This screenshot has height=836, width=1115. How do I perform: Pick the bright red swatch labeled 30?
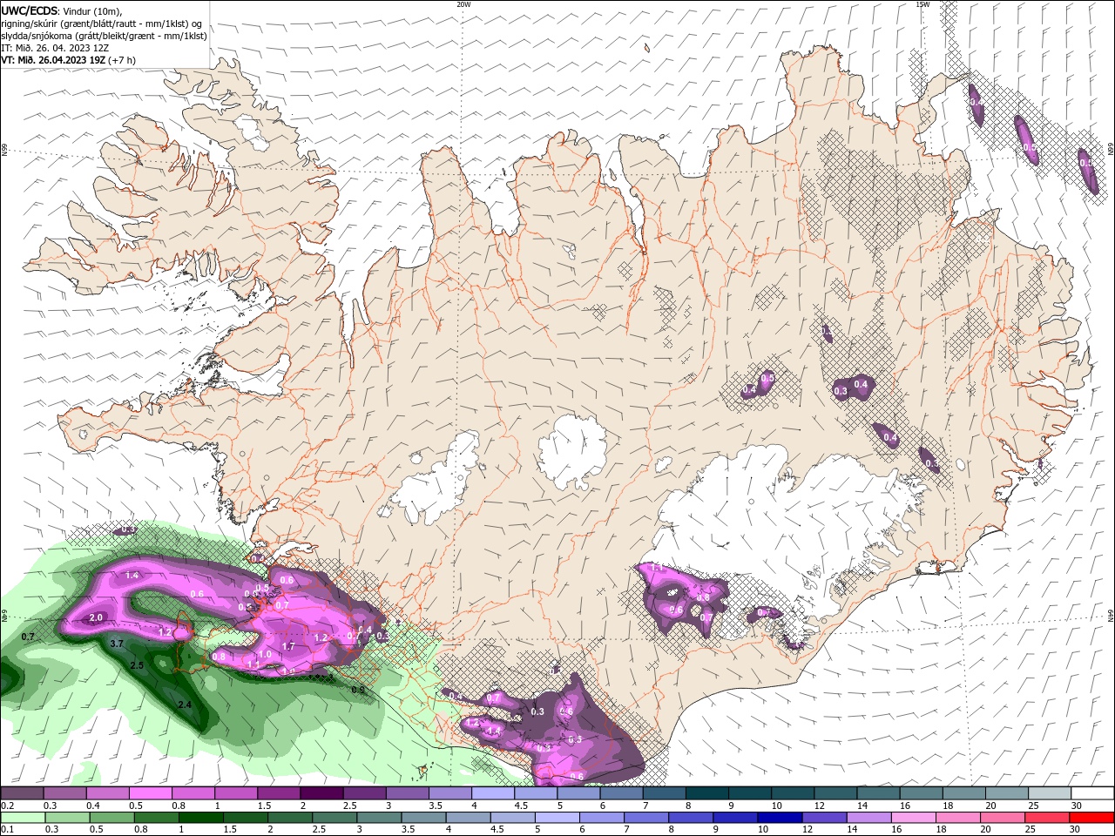click(1091, 818)
